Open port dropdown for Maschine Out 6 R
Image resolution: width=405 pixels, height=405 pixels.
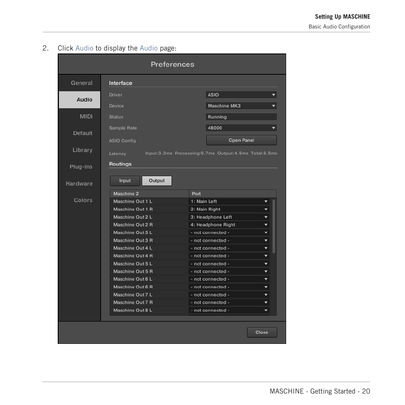[229, 287]
